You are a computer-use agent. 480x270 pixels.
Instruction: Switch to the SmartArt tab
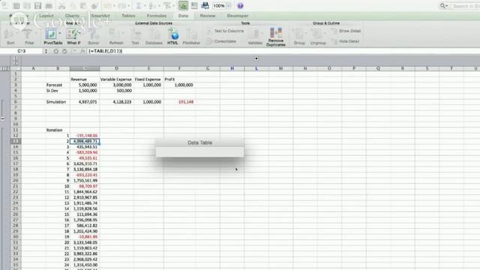tap(100, 16)
